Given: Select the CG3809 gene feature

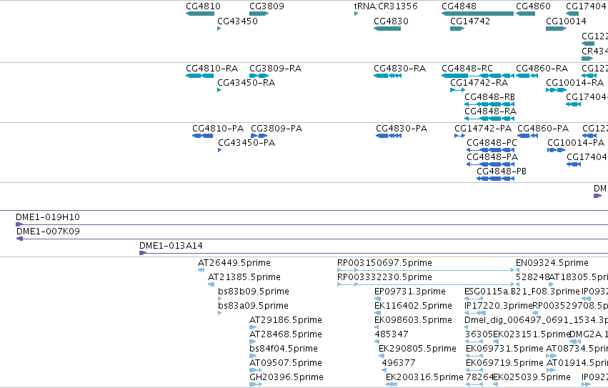Looking at the screenshot, I should coord(259,14).
